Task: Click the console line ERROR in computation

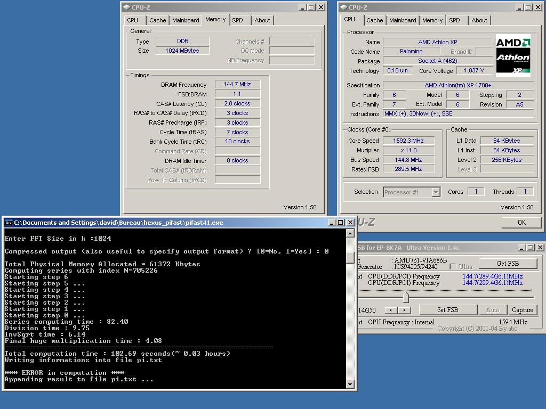Action: point(64,372)
